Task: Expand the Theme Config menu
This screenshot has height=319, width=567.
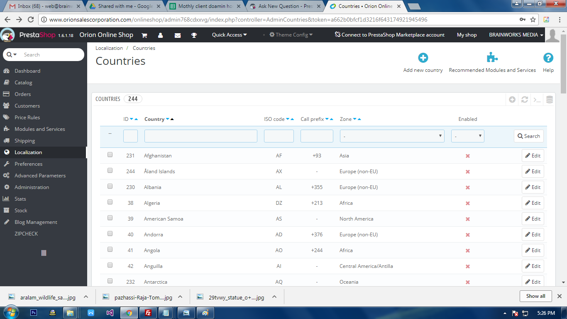Action: tap(291, 35)
